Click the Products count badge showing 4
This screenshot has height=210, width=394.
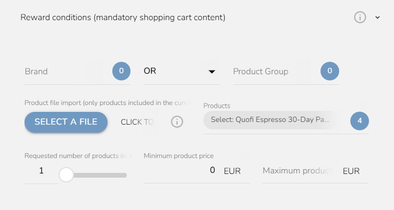click(359, 121)
